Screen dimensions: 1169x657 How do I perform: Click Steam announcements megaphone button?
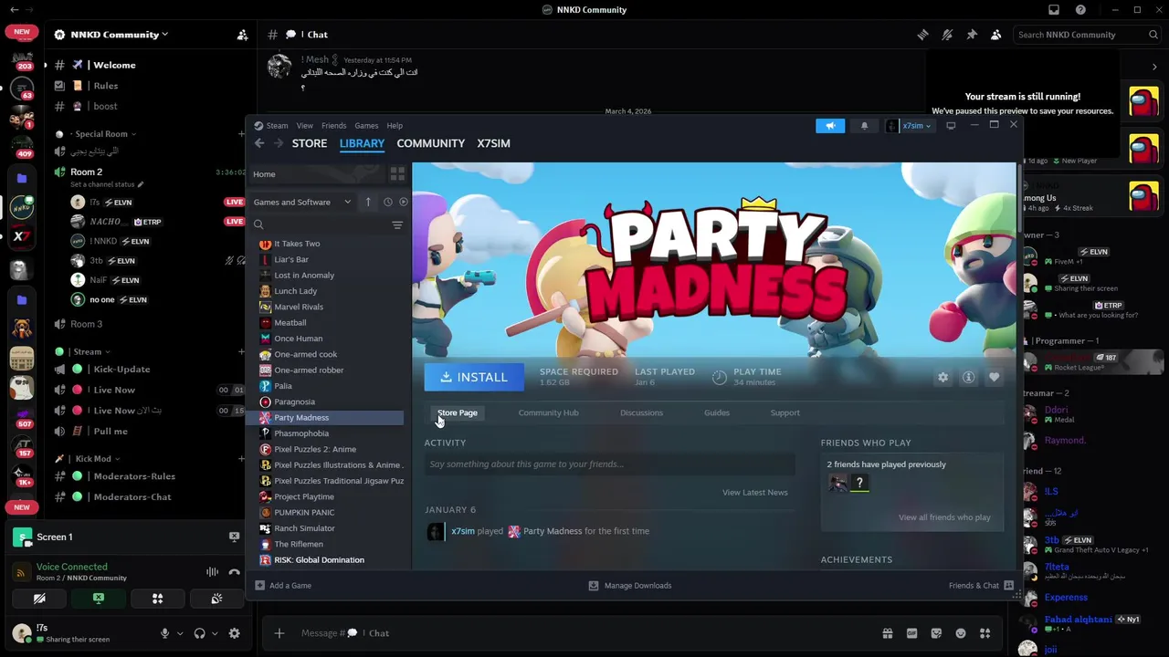point(830,126)
